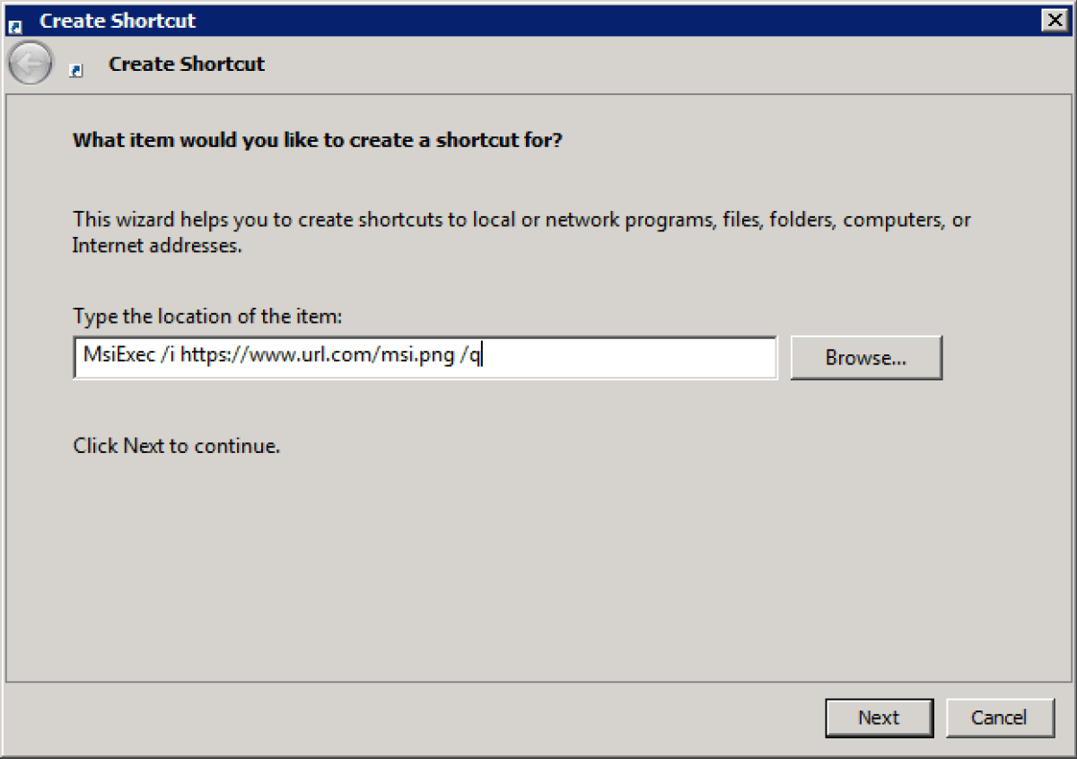
Task: Cancel the Create Shortcut wizard
Action: click(x=1000, y=718)
